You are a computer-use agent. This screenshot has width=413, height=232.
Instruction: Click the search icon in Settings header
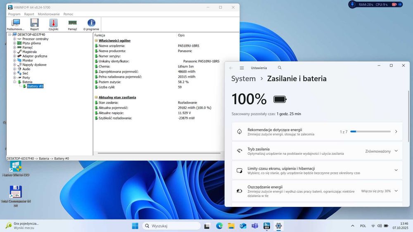[280, 68]
